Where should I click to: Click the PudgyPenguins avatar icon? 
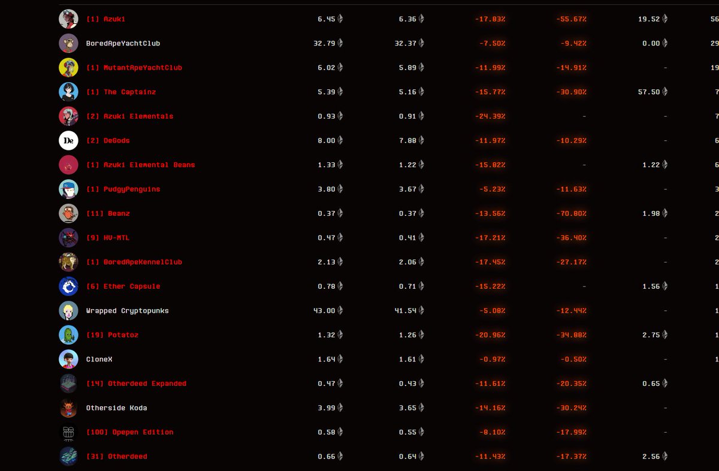[x=68, y=189]
